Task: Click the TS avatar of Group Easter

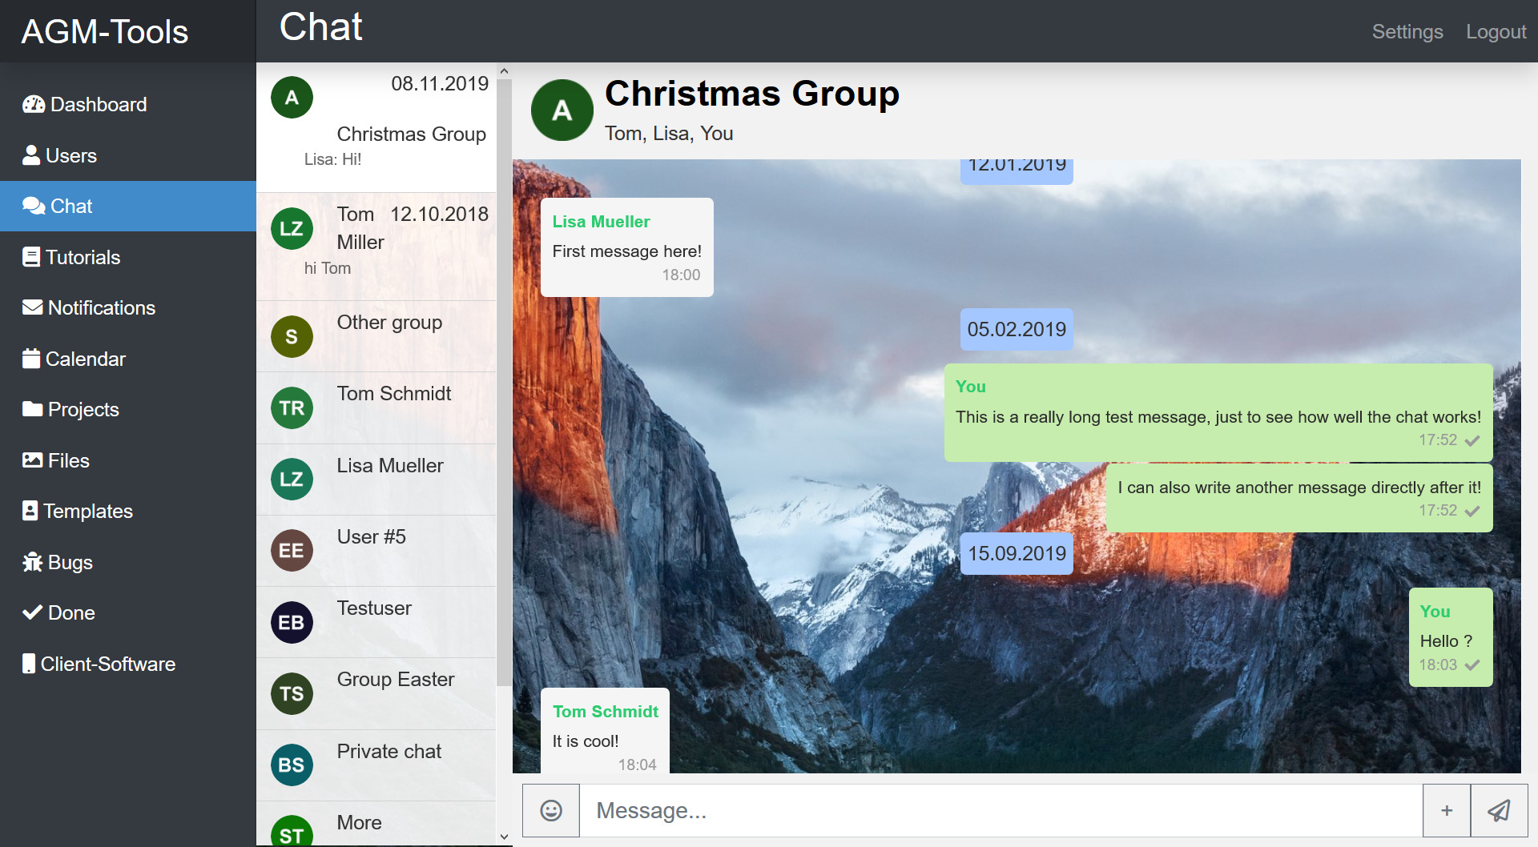Action: 292,694
